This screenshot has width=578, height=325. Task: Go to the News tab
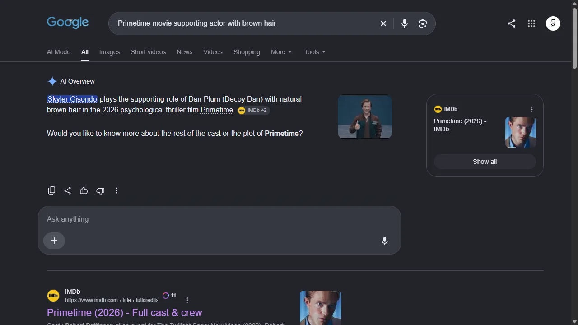(x=185, y=52)
